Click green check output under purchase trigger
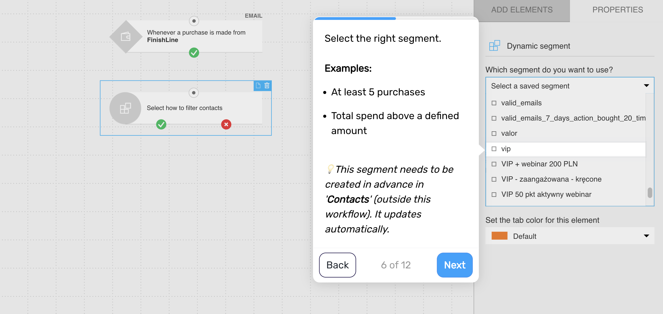This screenshot has height=314, width=663. tap(194, 53)
